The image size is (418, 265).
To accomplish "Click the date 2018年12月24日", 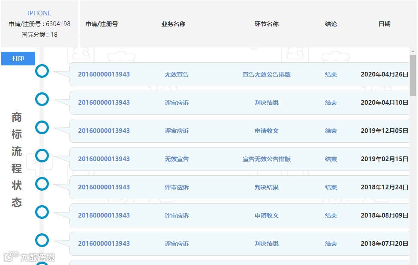I will [385, 187].
